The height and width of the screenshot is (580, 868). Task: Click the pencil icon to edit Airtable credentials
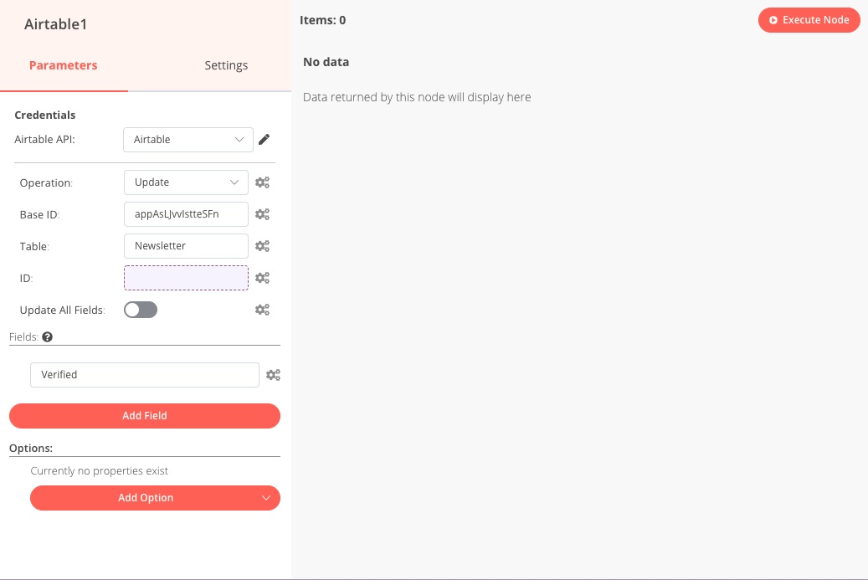(264, 140)
